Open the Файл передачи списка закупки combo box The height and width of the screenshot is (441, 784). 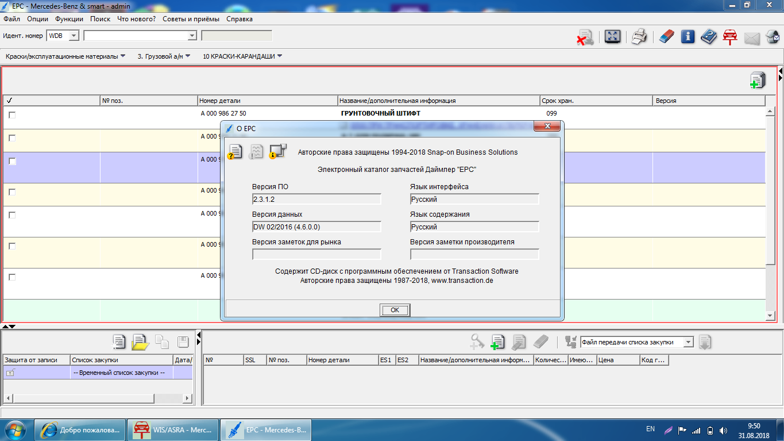pyautogui.click(x=688, y=342)
